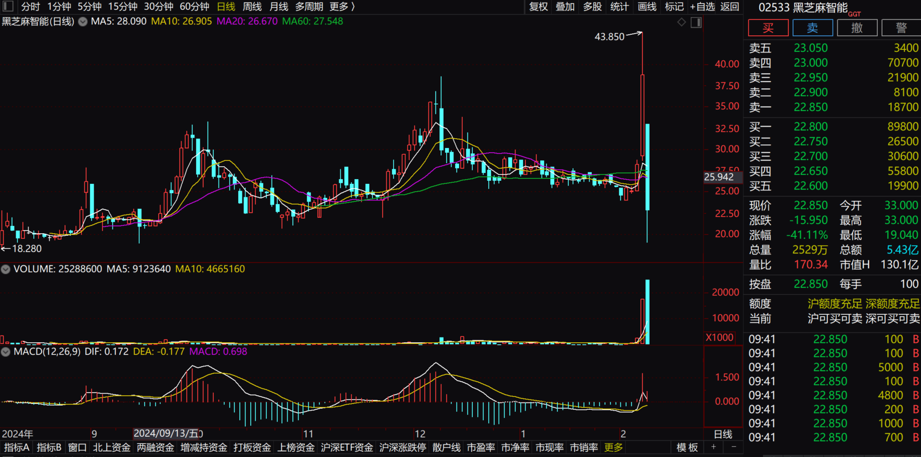The width and height of the screenshot is (921, 457).
Task: Click the diamond marker icon above chart
Action: (681, 22)
